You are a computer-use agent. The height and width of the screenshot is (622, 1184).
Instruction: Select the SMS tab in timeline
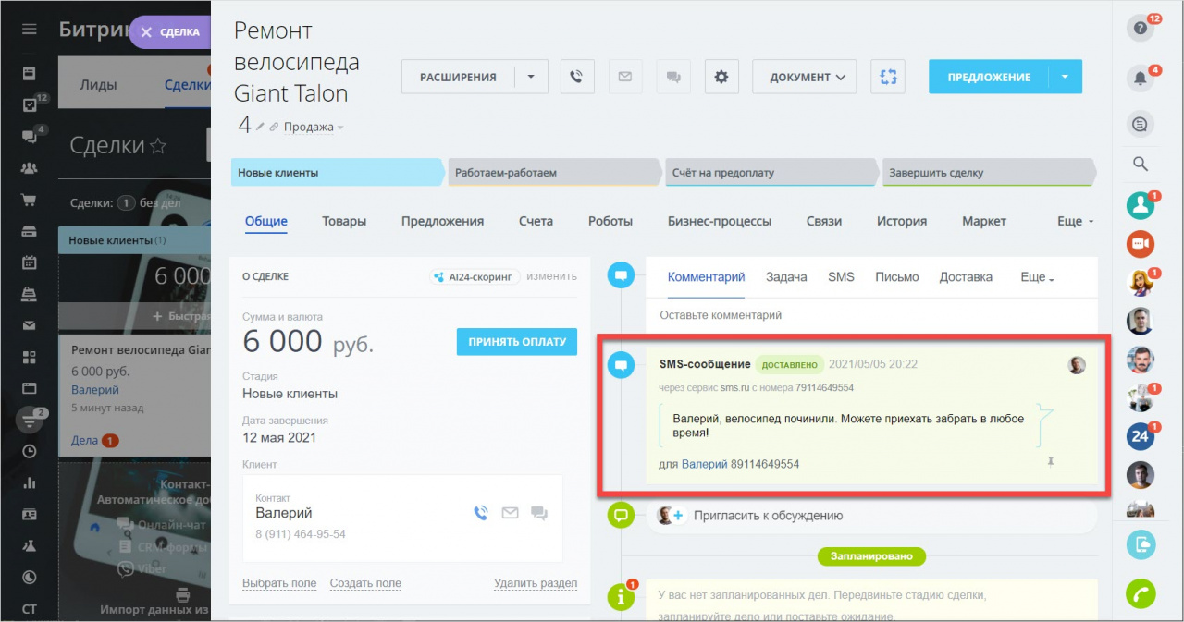[841, 277]
